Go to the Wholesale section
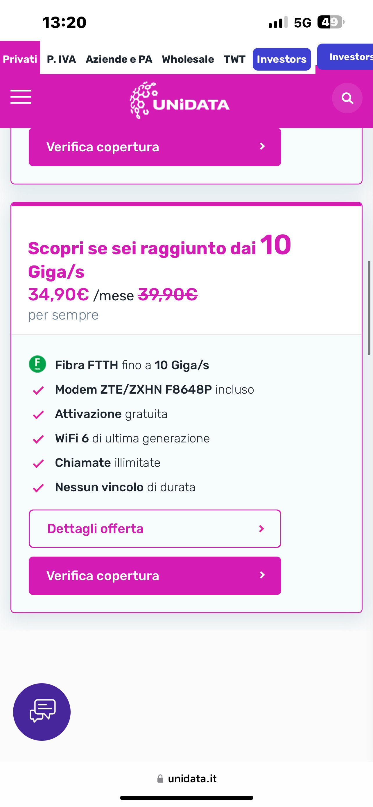Screen dimensions: 373x807 tap(188, 59)
